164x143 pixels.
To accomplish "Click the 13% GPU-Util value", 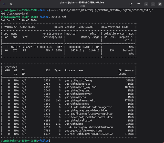I will tap(112, 50).
